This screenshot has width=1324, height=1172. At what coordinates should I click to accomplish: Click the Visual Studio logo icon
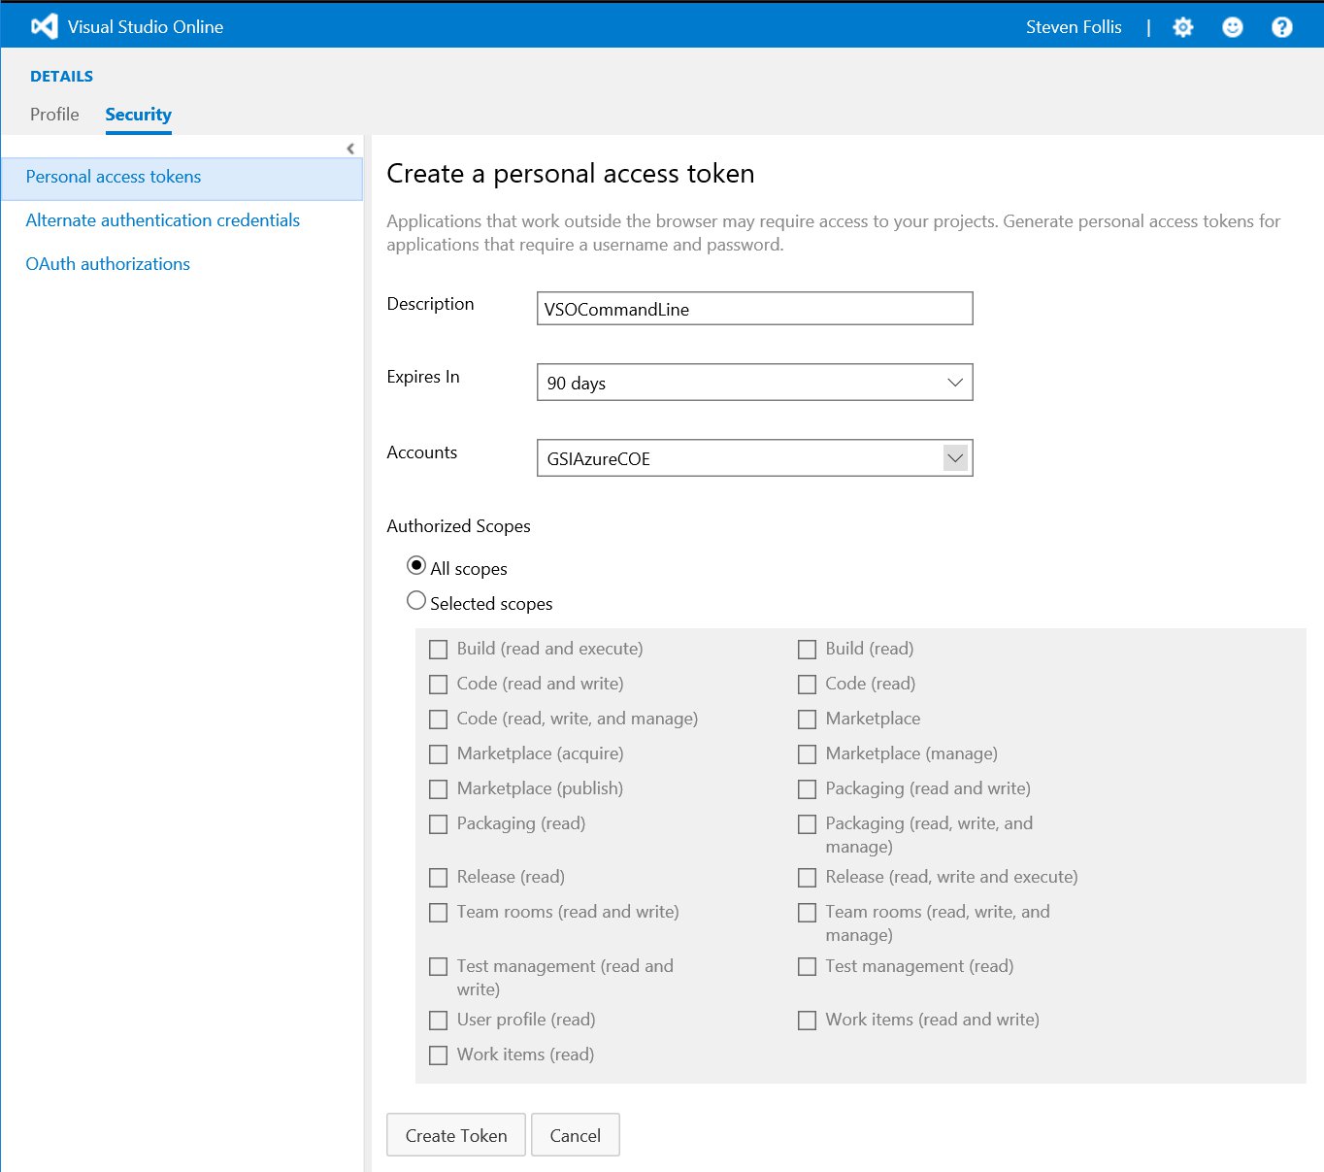[45, 26]
